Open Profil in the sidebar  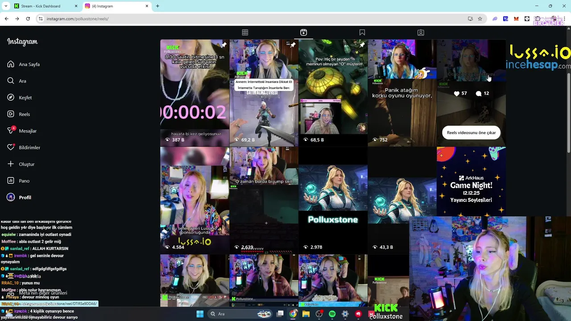[x=19, y=198]
